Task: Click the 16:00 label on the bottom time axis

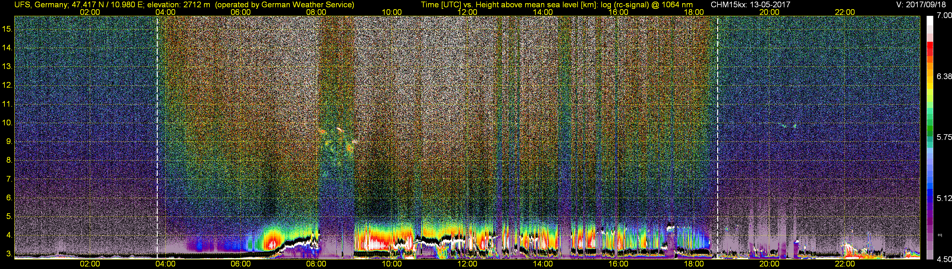Action: pos(618,264)
